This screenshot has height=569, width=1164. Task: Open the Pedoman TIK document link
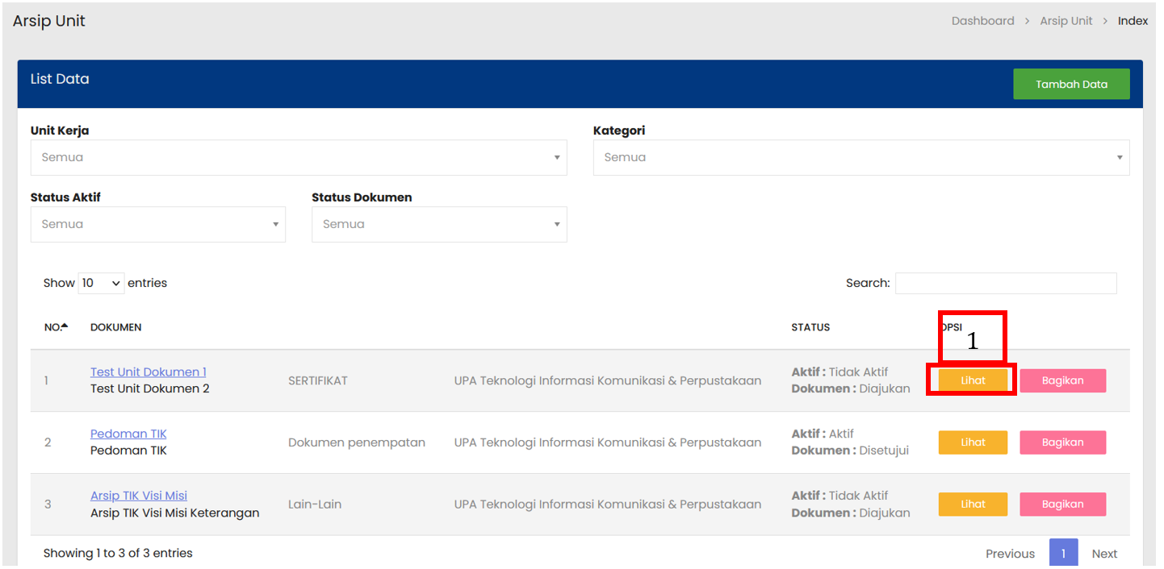point(128,434)
